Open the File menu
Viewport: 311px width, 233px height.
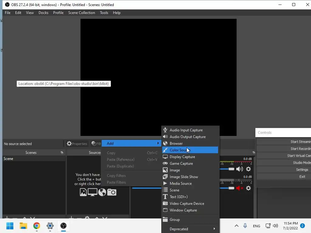[x=8, y=13]
